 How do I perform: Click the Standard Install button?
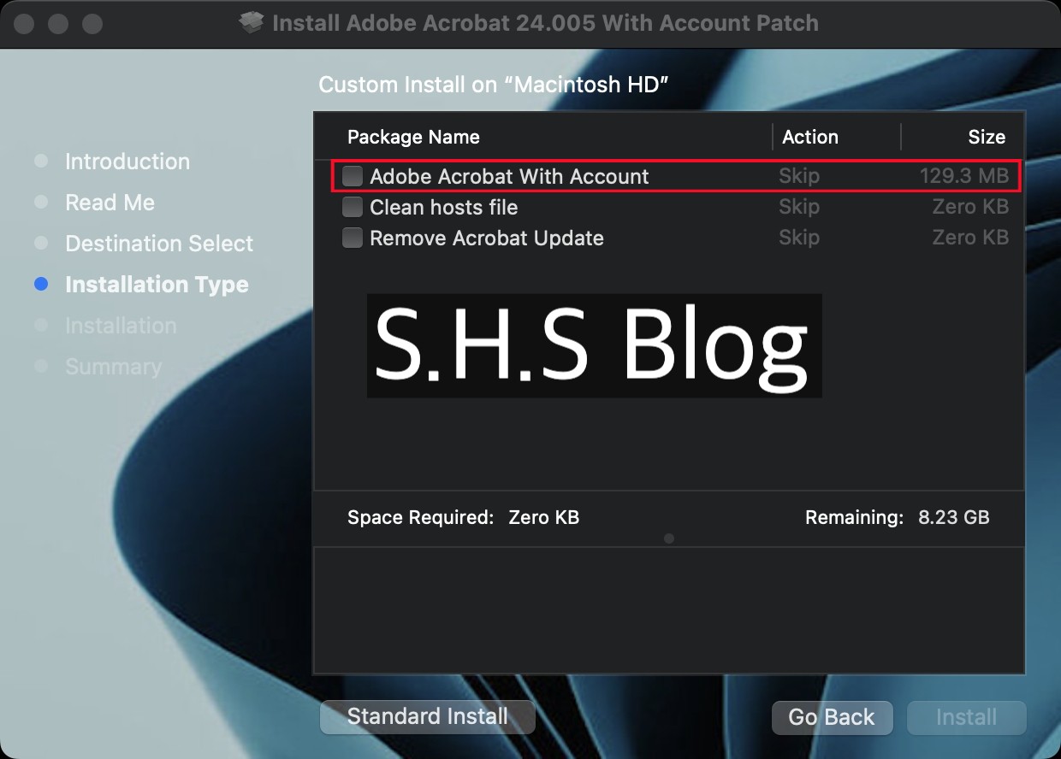[427, 716]
